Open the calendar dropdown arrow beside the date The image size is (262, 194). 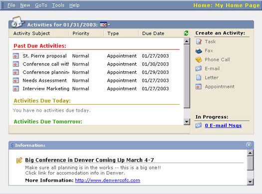109,25
